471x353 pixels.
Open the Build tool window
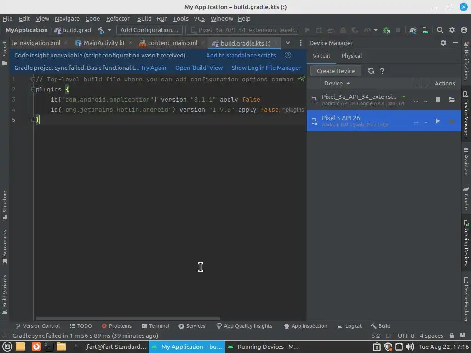[x=380, y=326]
